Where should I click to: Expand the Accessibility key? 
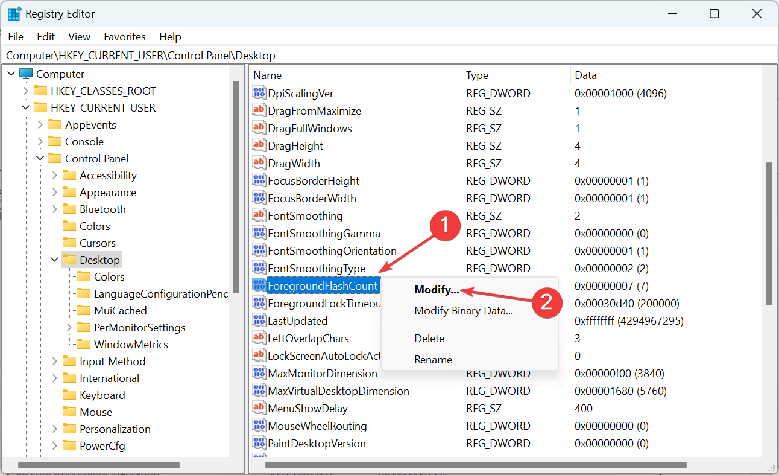pos(54,176)
